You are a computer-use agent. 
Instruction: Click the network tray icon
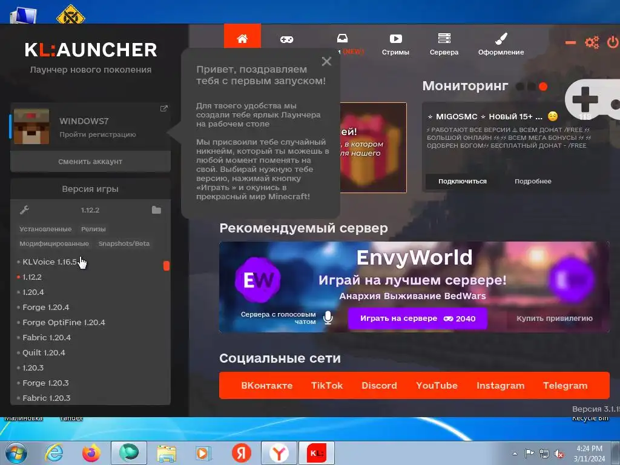click(x=544, y=454)
